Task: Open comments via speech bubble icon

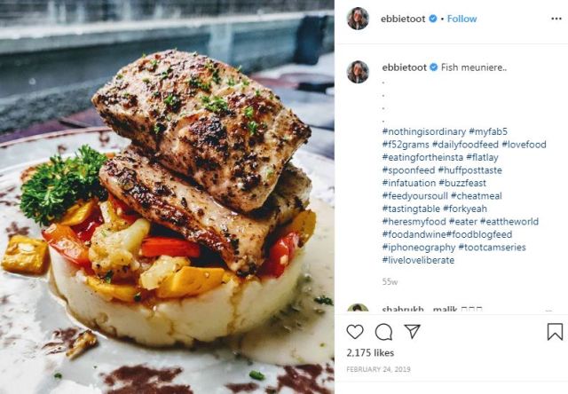Action: [x=383, y=332]
